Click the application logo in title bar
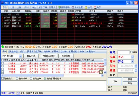 coord(3,3)
